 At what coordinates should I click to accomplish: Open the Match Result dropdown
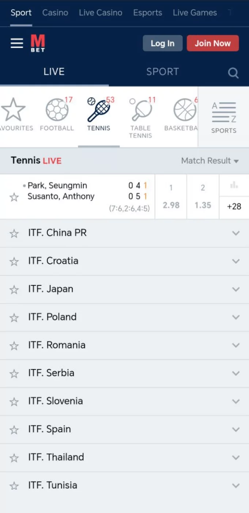click(210, 160)
